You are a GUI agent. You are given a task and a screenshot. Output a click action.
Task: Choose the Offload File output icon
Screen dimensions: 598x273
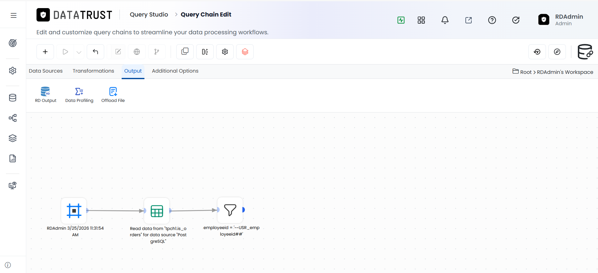(x=113, y=95)
